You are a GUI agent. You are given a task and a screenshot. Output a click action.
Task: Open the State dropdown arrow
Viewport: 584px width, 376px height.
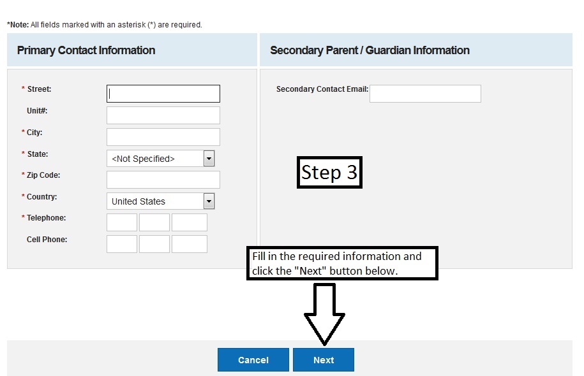(209, 159)
